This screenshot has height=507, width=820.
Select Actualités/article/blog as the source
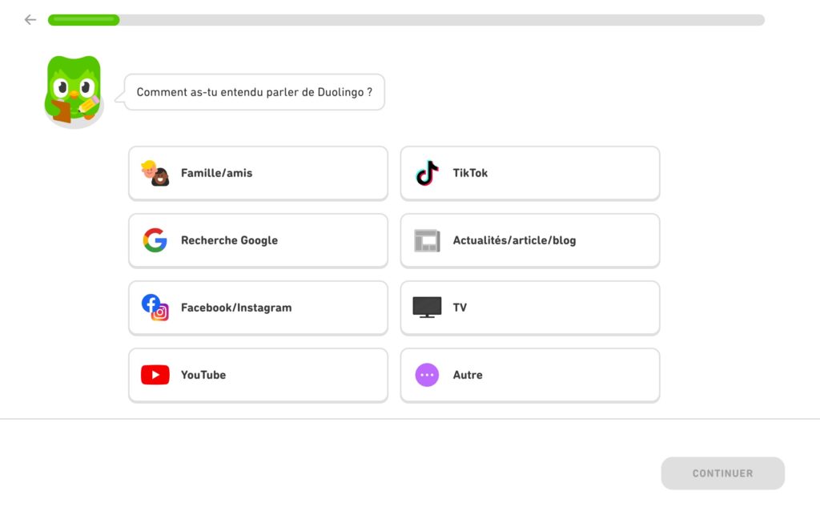[x=514, y=240]
